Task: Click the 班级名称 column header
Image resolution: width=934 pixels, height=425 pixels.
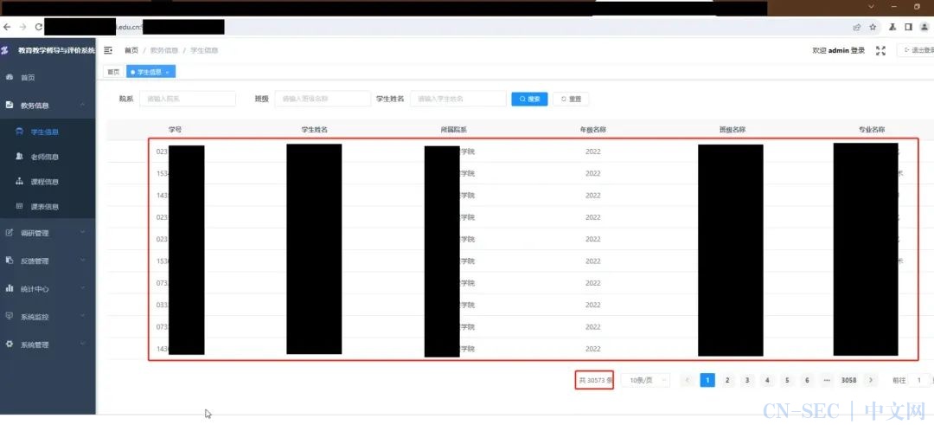Action: pyautogui.click(x=732, y=129)
